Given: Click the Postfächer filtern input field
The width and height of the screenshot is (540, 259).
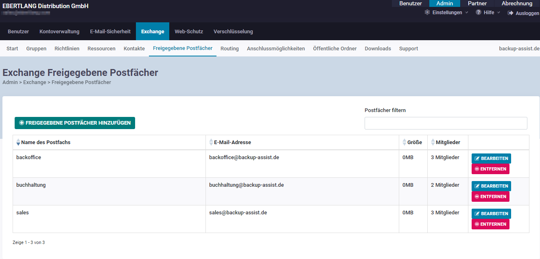Looking at the screenshot, I should pyautogui.click(x=446, y=123).
